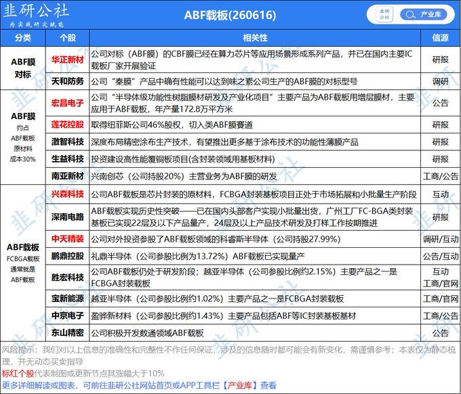Image resolution: width=461 pixels, height=394 pixels.
Task: Click stock name 华正新材
Action: tap(68, 60)
